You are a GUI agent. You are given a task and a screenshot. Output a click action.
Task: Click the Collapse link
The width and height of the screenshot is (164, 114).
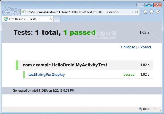coord(128,47)
